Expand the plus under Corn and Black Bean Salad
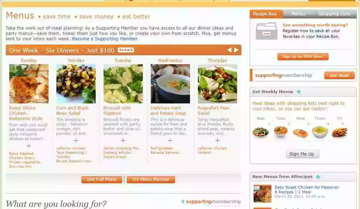This screenshot has width=360, height=209. 76,141
